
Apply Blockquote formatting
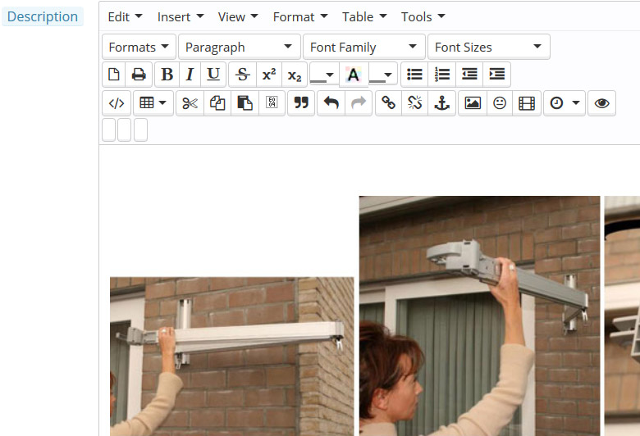(301, 103)
